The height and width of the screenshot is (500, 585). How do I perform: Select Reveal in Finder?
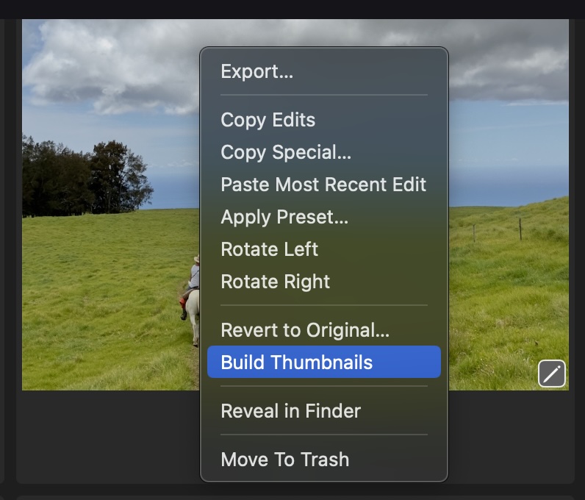(x=290, y=411)
